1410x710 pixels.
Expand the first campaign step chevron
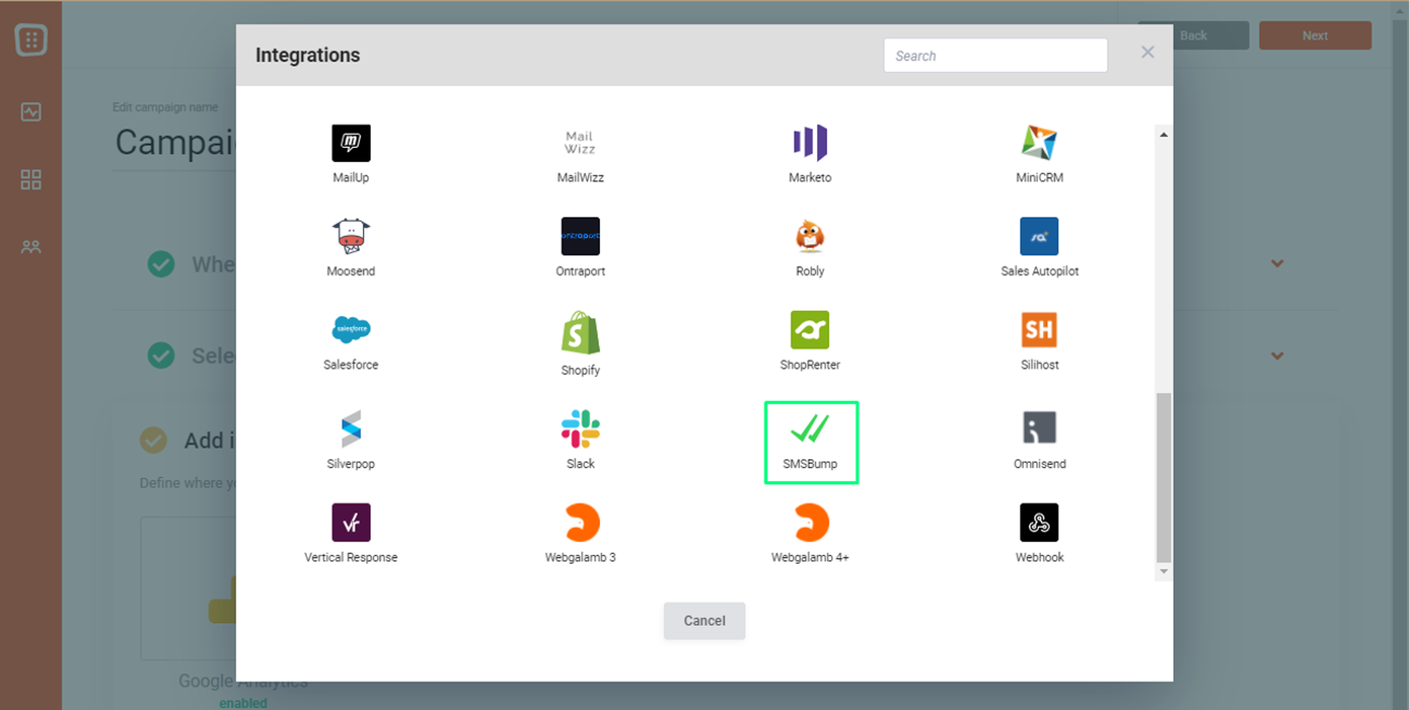pyautogui.click(x=1277, y=264)
